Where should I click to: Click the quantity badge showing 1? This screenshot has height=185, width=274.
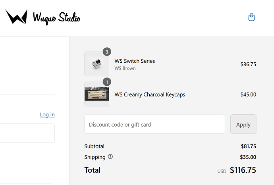pos(106,82)
